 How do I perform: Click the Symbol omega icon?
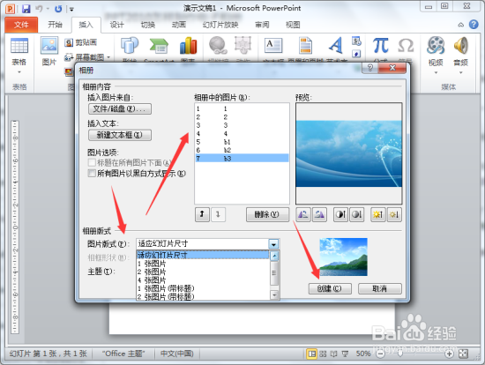406,46
